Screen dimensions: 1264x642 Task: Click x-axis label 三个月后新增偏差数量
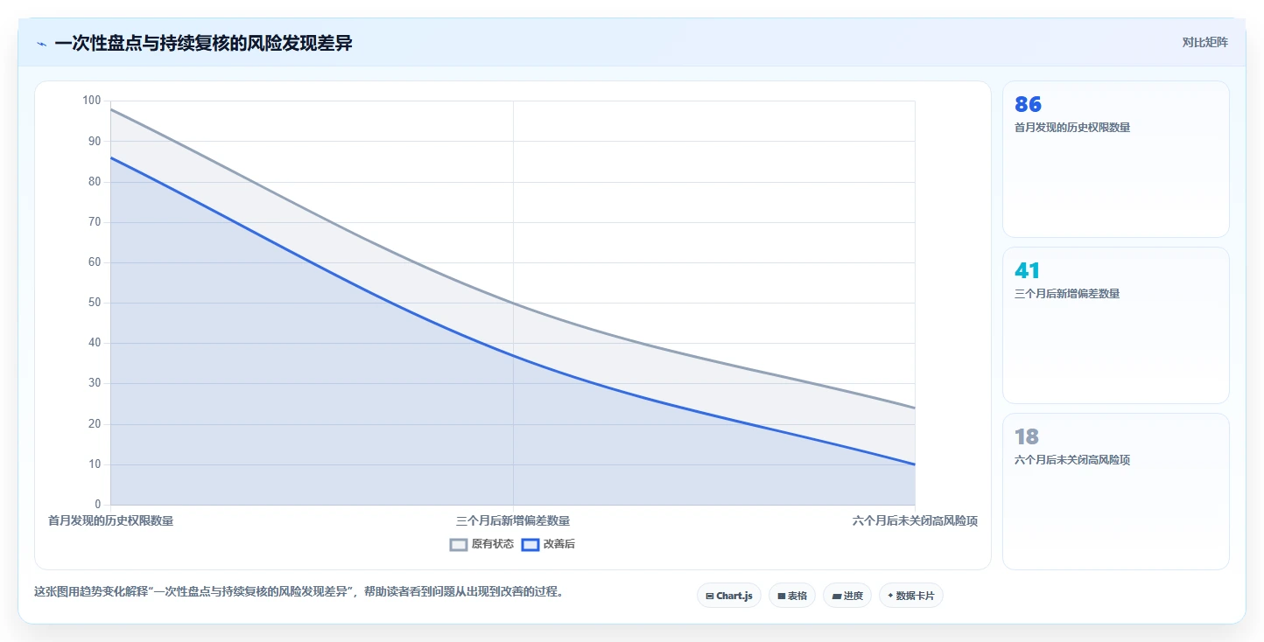(513, 520)
